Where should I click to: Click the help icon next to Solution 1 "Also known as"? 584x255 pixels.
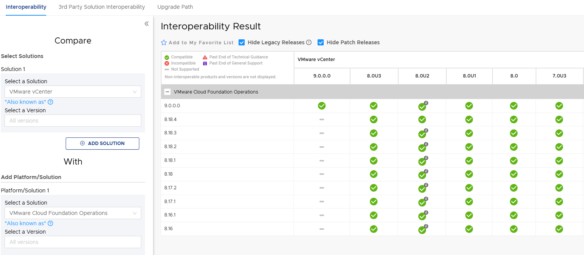coord(50,102)
